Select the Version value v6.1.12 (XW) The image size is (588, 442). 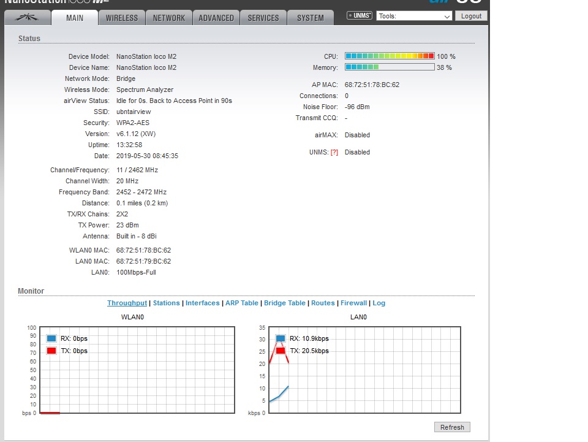136,134
